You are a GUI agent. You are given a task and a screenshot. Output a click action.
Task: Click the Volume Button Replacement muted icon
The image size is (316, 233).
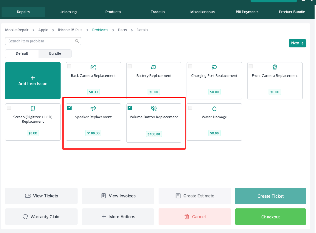pyautogui.click(x=154, y=108)
